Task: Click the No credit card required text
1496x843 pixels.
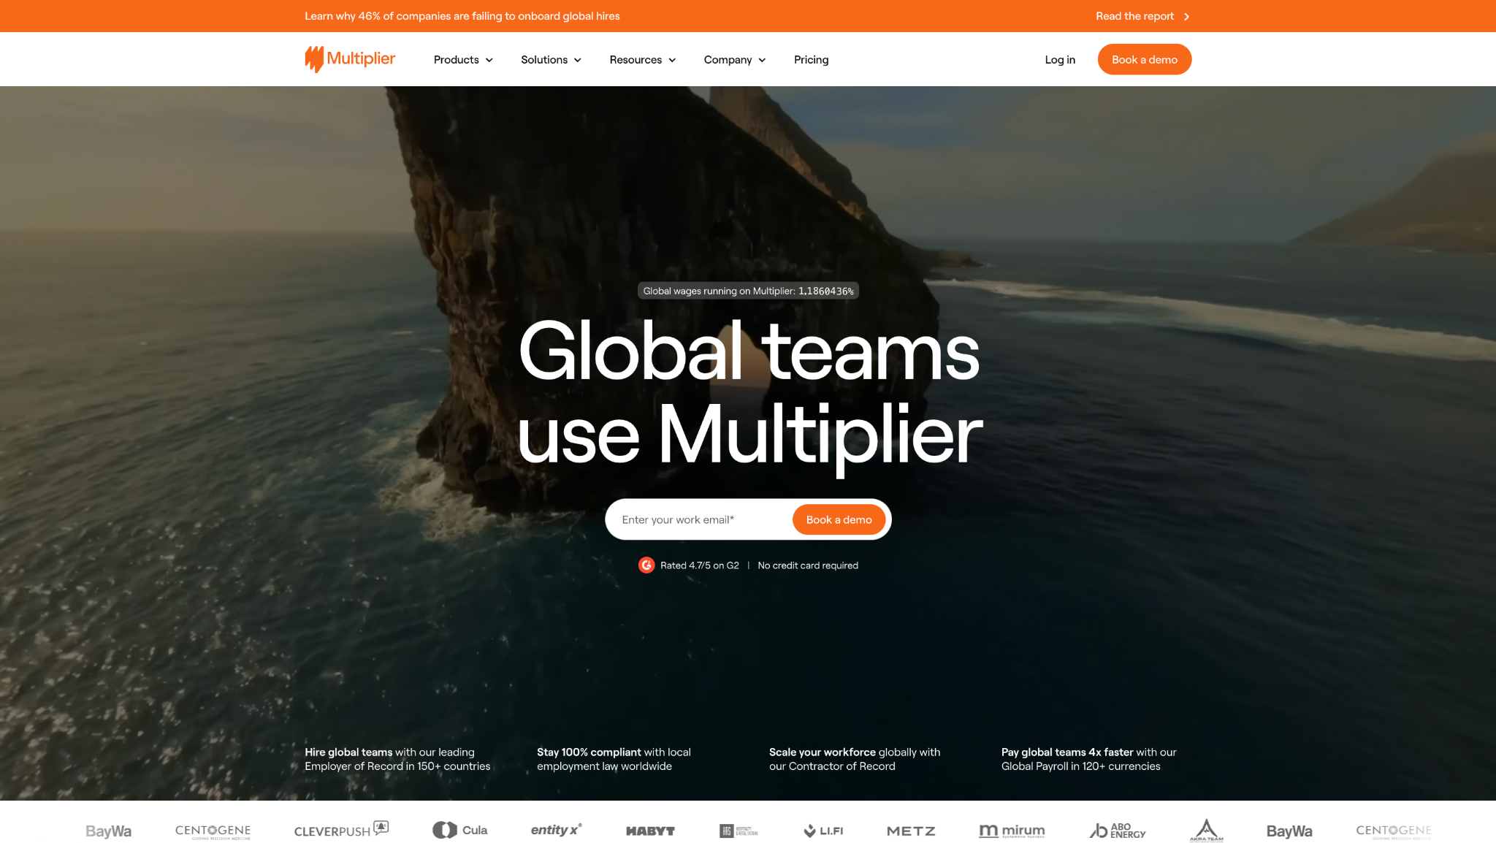Action: [x=808, y=565]
